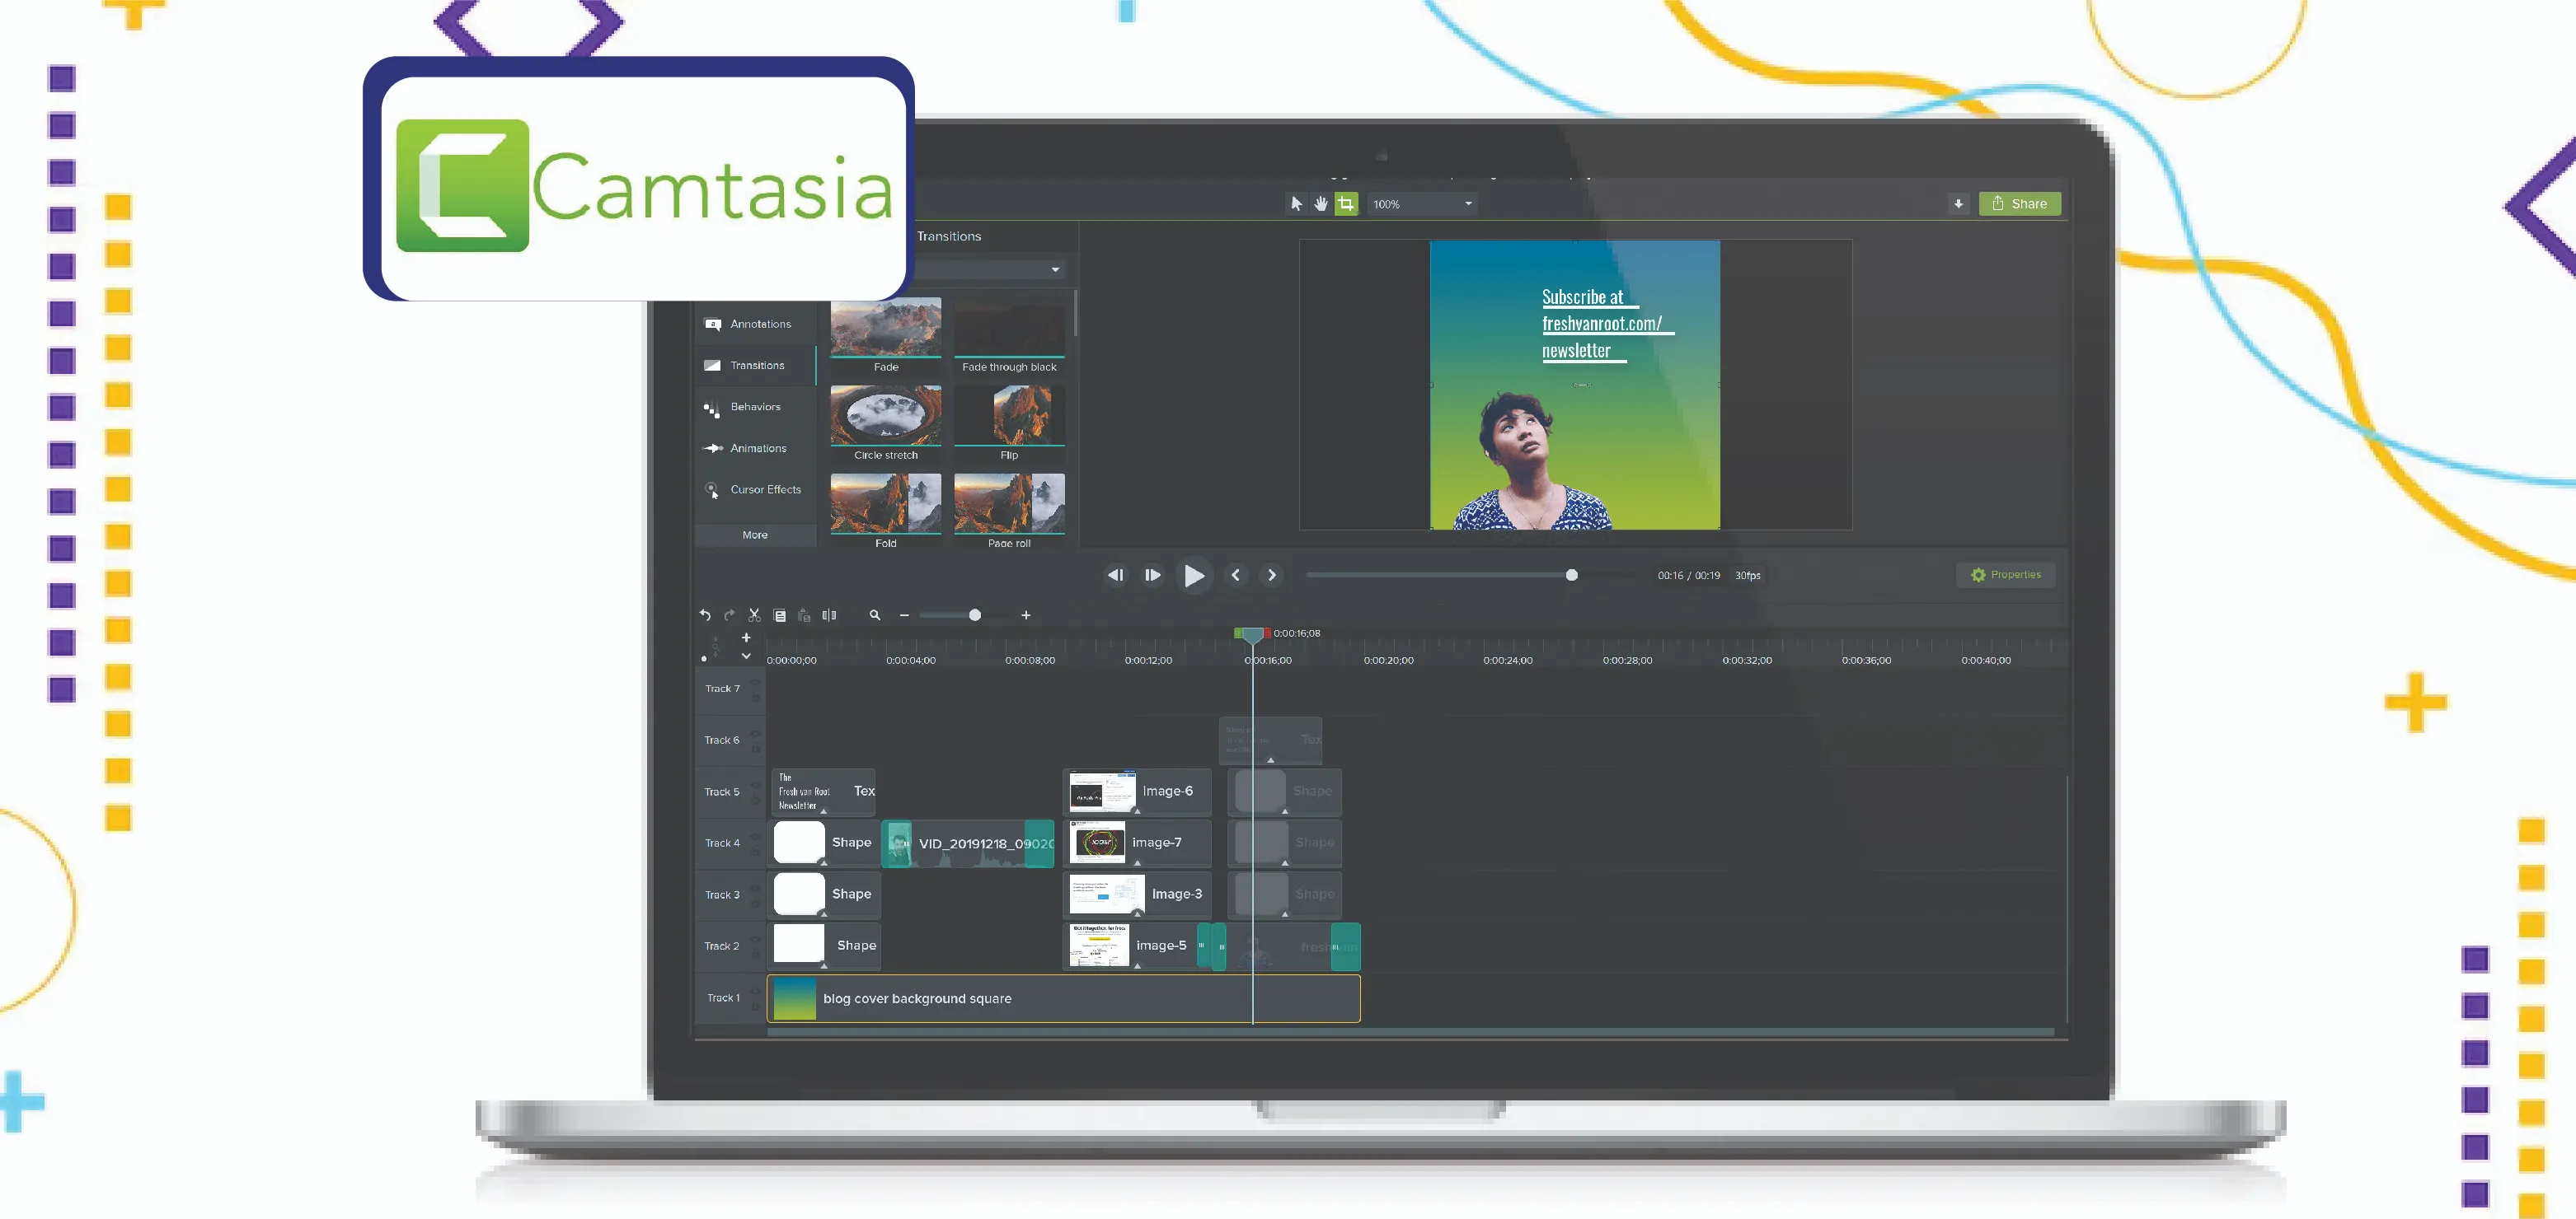This screenshot has height=1219, width=2576.
Task: Click the 30fps frame rate readout
Action: [1747, 576]
